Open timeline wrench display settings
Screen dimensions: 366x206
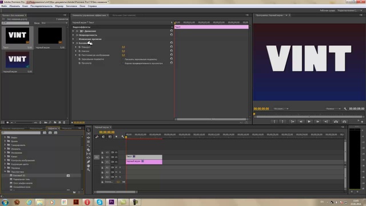(122, 137)
